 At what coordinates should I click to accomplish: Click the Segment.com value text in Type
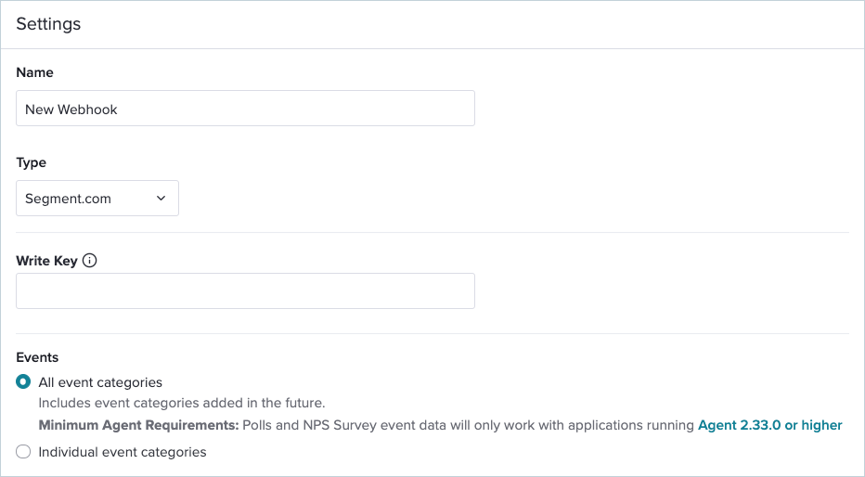pyautogui.click(x=68, y=199)
